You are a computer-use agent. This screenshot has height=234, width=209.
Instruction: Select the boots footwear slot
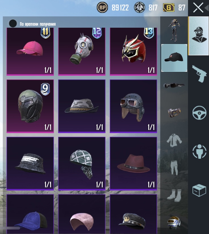click(x=174, y=196)
